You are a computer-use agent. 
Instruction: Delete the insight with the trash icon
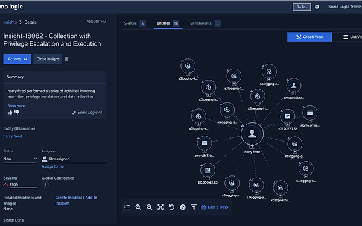[x=66, y=59]
